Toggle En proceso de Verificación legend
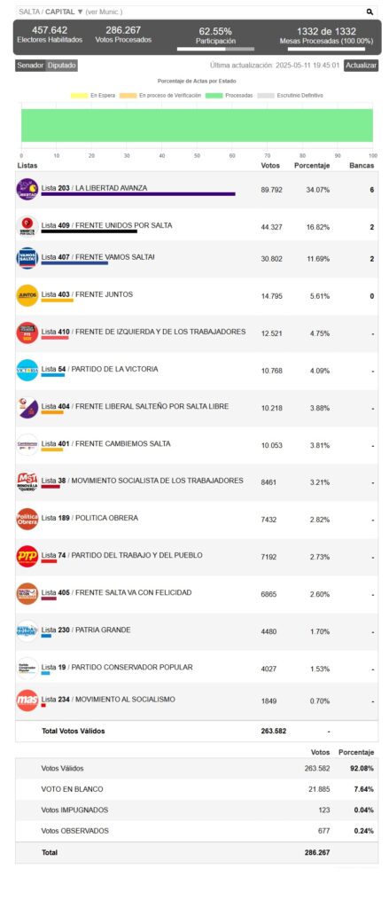Screen dimensions: 389x908 tap(160, 96)
